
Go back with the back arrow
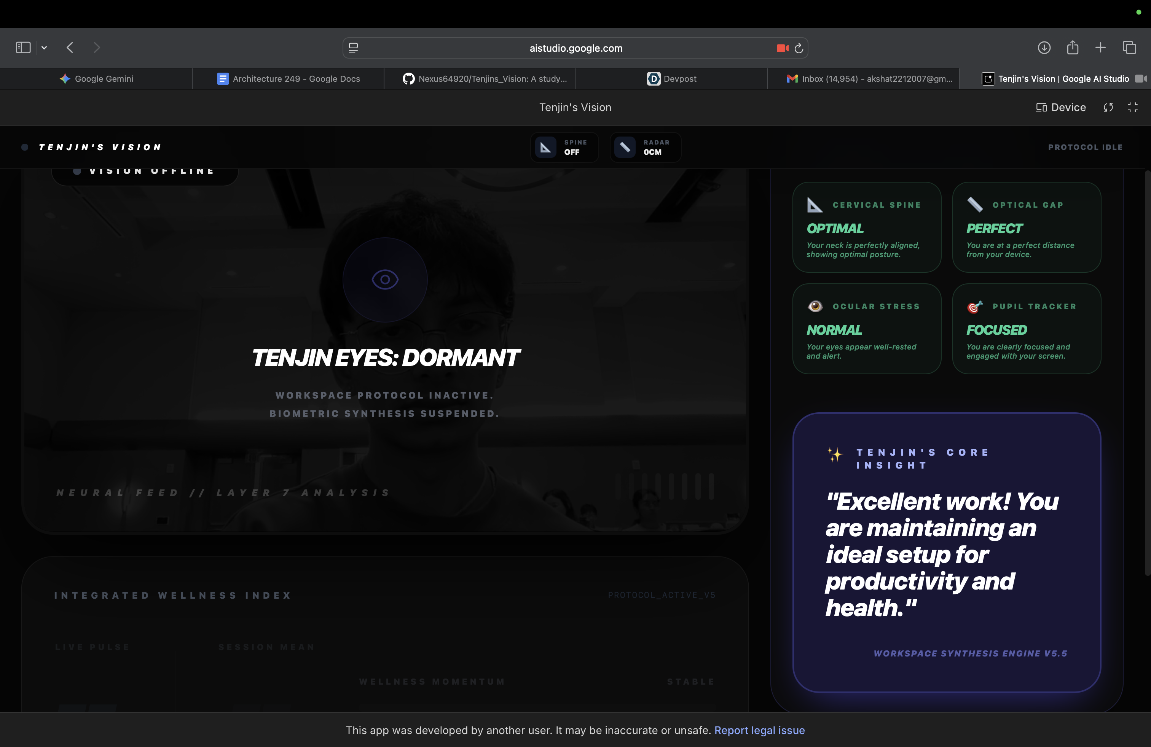point(70,47)
